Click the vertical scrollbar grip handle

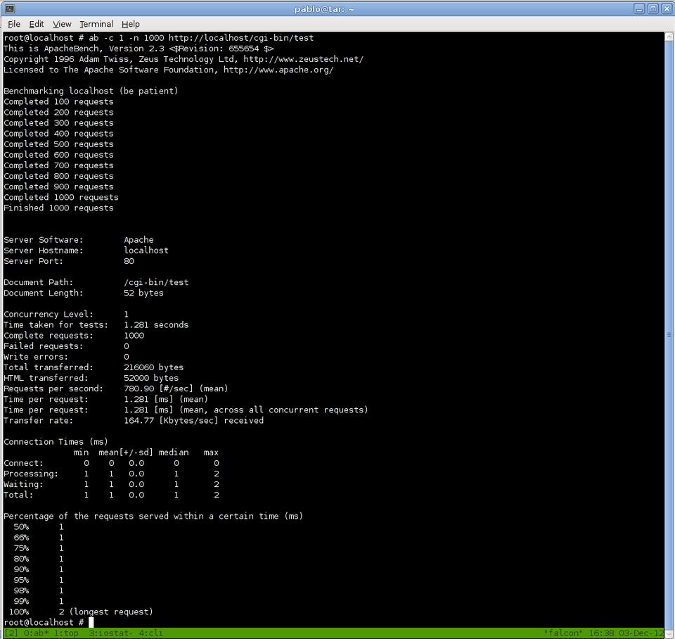669,335
